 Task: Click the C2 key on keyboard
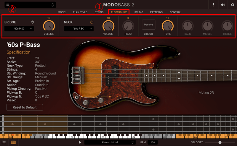click(x=72, y=137)
